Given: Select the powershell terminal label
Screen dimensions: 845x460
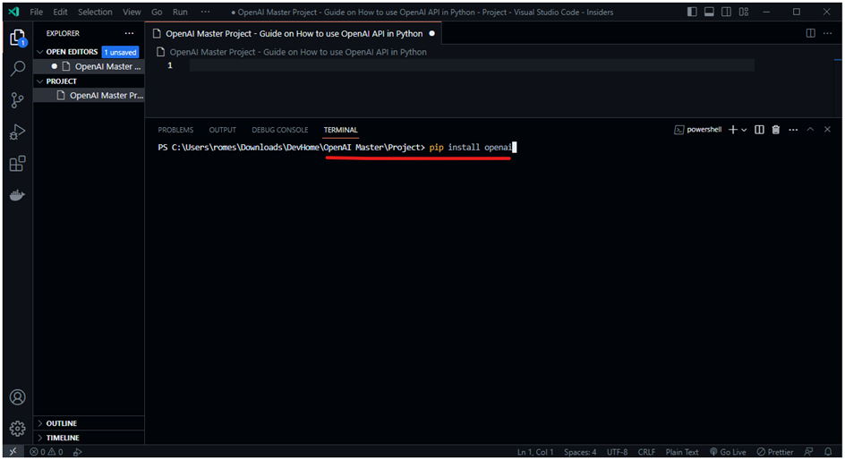Looking at the screenshot, I should coord(698,130).
